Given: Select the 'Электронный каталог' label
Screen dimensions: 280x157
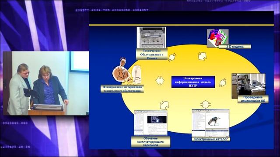Looking at the screenshot, I should pyautogui.click(x=211, y=139).
